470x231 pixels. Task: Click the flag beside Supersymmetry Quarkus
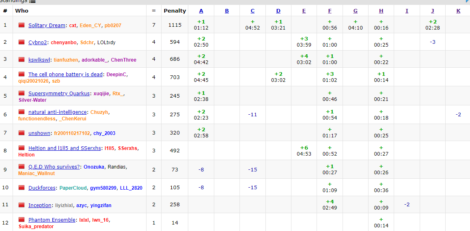[22, 93]
